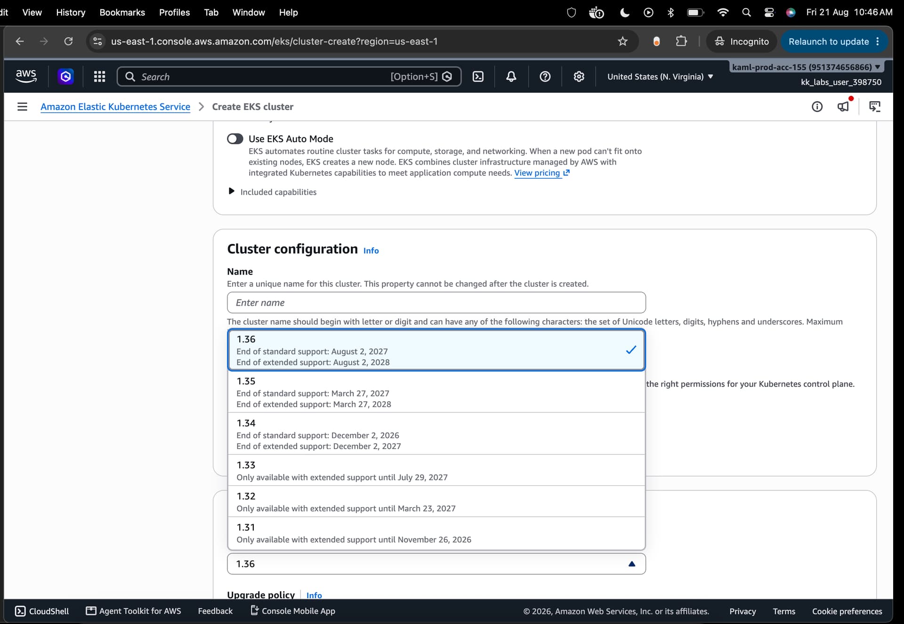Reload the EKS cluster-create page
This screenshot has width=904, height=624.
coord(68,41)
